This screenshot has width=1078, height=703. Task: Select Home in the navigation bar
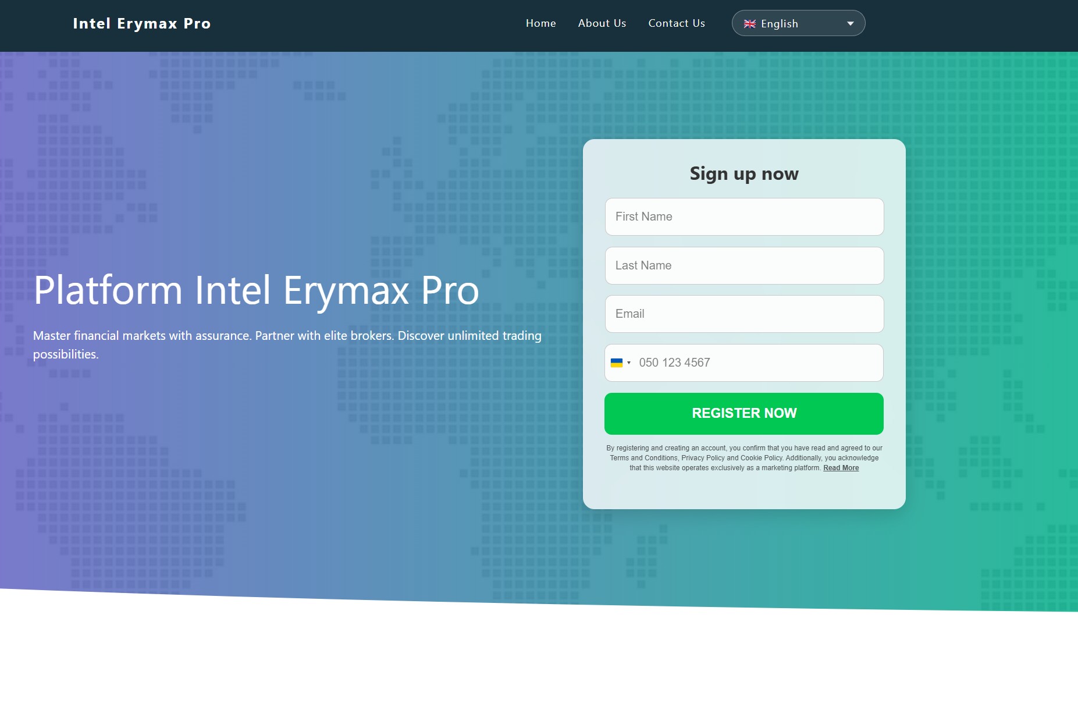(540, 23)
